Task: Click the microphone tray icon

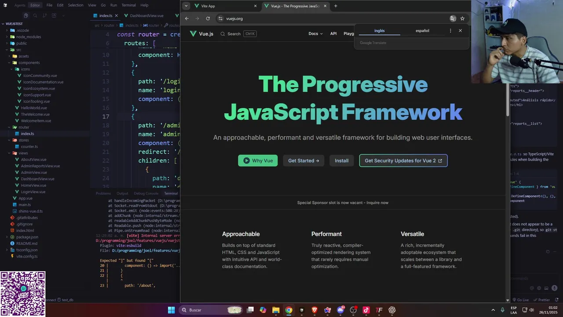Action: (x=502, y=310)
